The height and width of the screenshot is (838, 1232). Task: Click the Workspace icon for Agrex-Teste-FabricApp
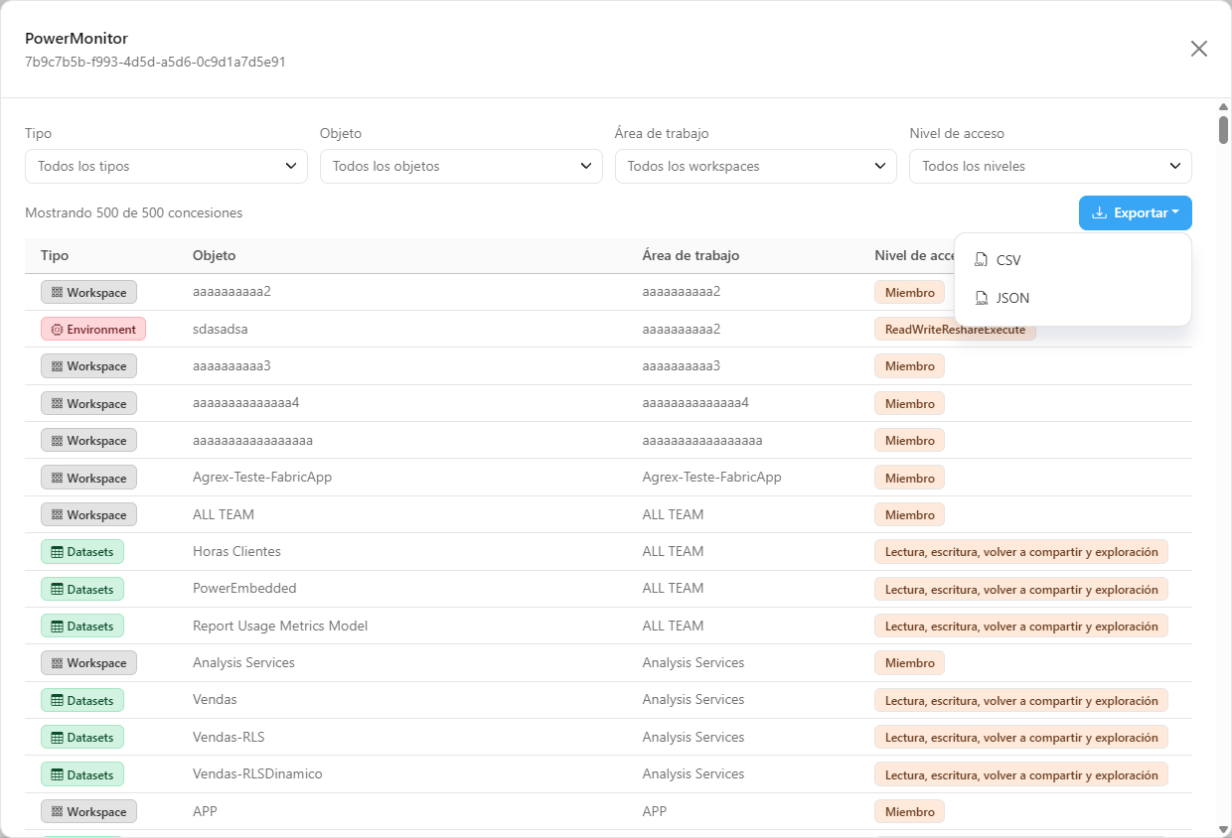coord(57,479)
